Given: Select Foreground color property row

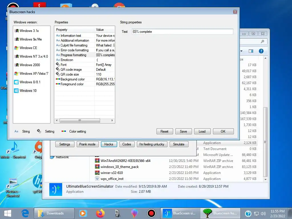Looking at the screenshot, I should (84, 84).
